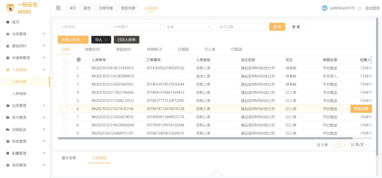Click the 出库管理 sidebar icon

pyautogui.click(x=7, y=106)
